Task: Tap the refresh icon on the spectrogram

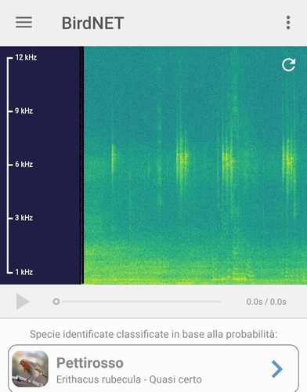Action: point(288,64)
